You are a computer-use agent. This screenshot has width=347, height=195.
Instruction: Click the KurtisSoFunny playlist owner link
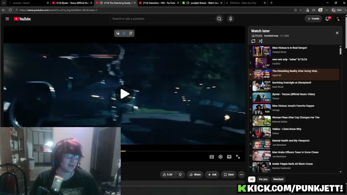[x=271, y=36]
